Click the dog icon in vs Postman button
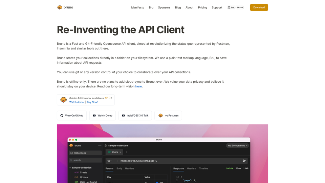 (160, 116)
